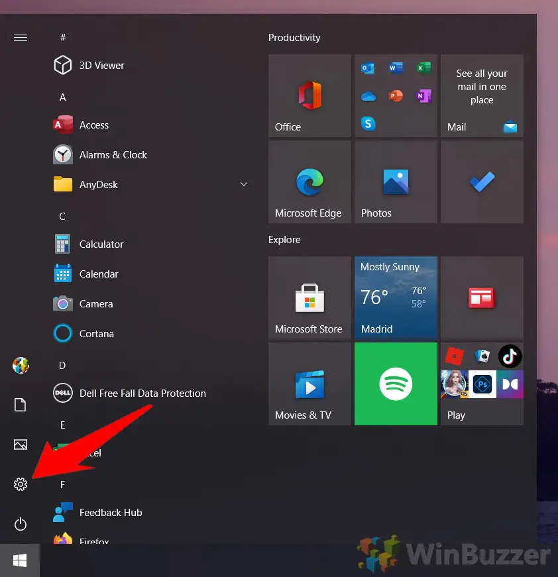The image size is (558, 577).
Task: Click the # letter header in app list
Action: pyautogui.click(x=63, y=37)
